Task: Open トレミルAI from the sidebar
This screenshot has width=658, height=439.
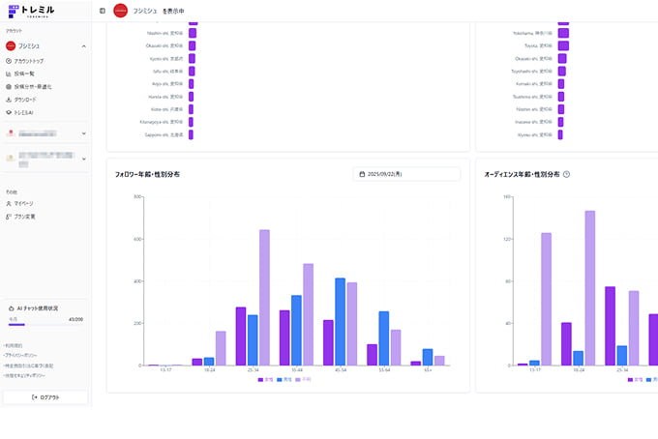Action: pos(23,112)
